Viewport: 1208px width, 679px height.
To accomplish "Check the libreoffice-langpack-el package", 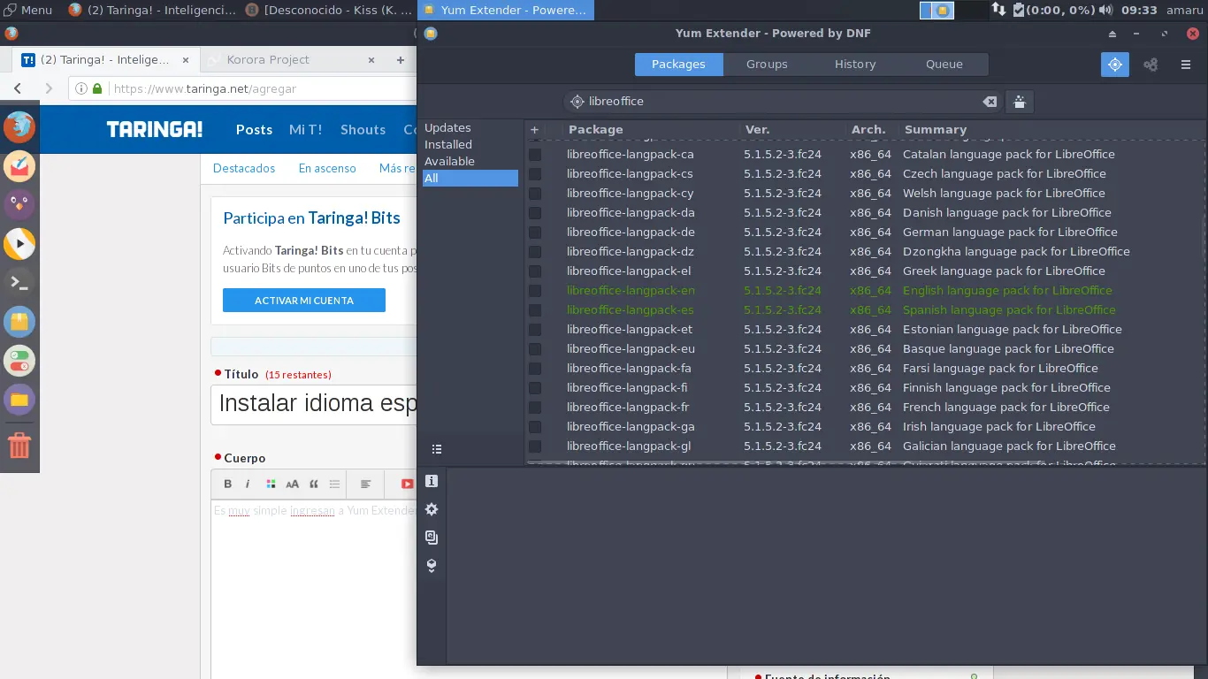I will pyautogui.click(x=535, y=271).
